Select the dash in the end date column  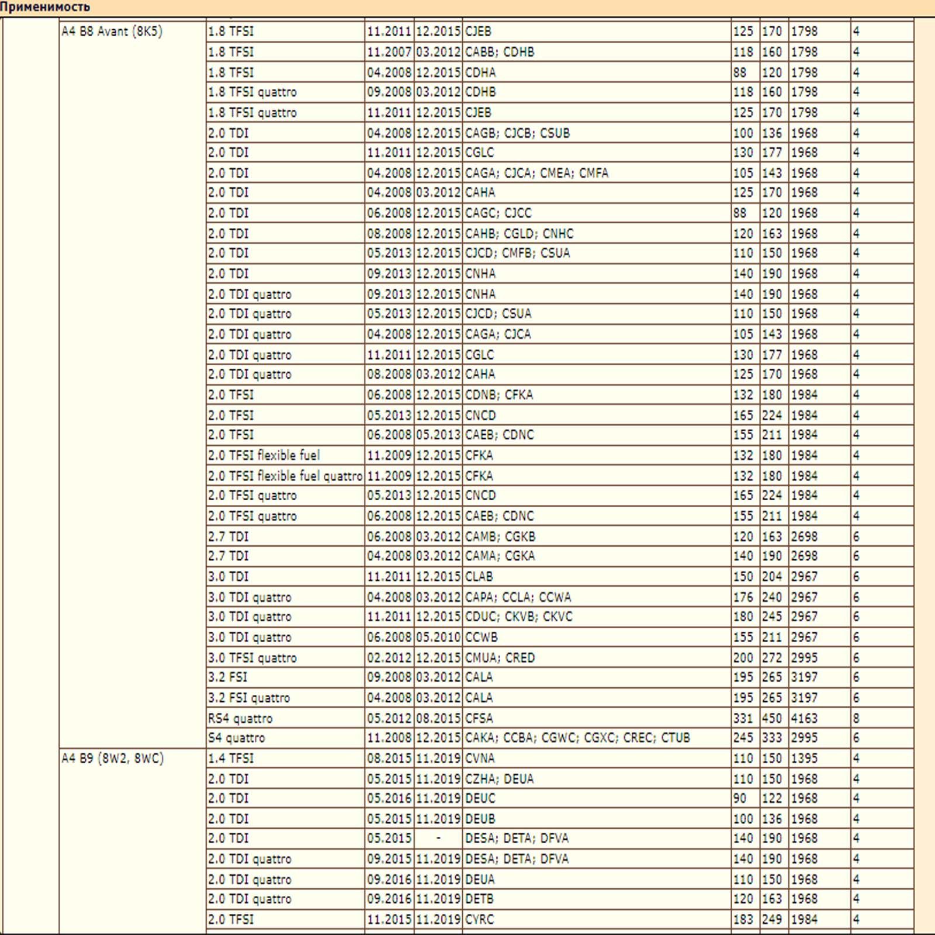click(x=438, y=839)
